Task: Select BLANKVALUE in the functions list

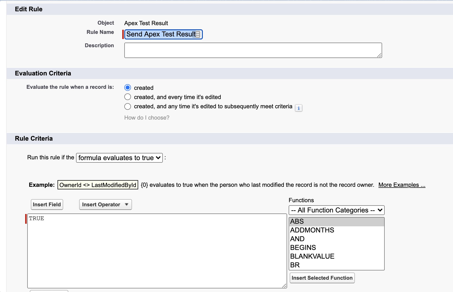Action: [336, 256]
